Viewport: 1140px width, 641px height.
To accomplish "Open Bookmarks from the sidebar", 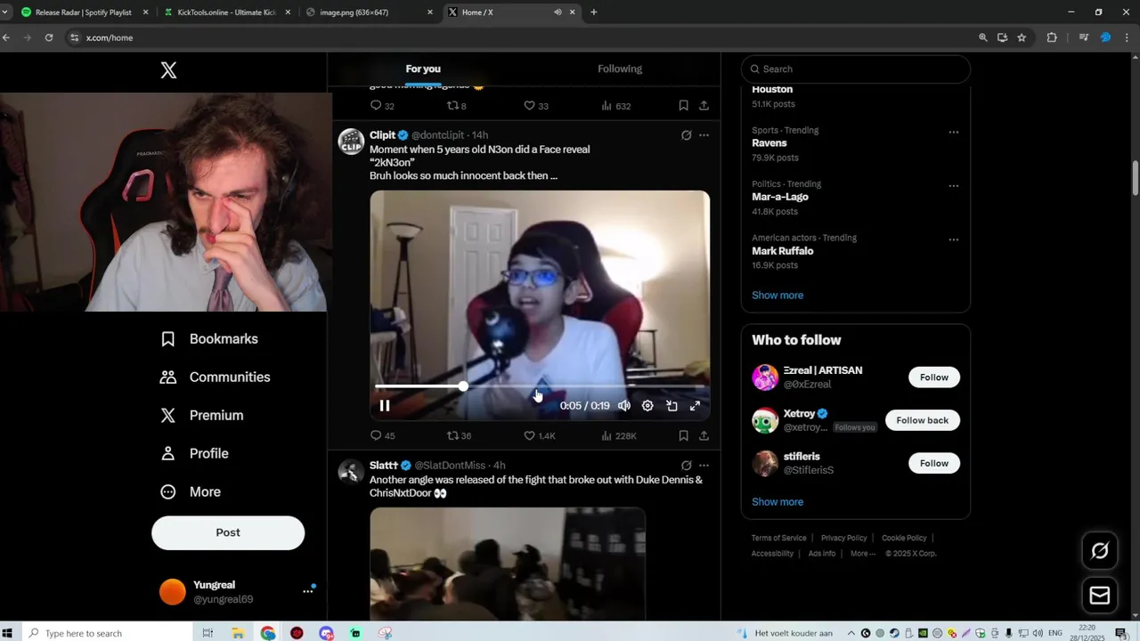I will 209,339.
